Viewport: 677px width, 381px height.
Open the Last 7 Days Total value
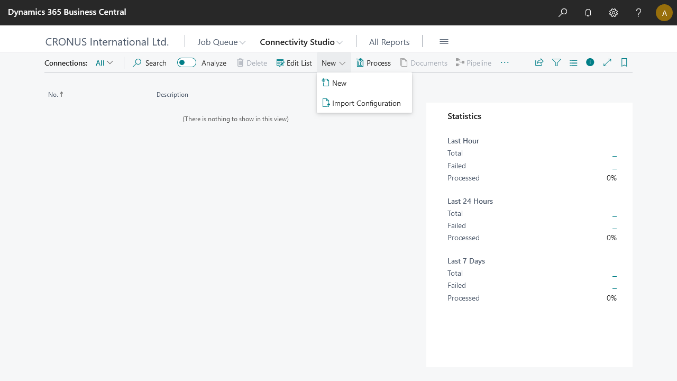[x=615, y=273]
